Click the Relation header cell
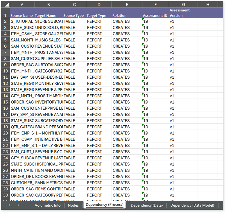The width and height of the screenshot is (226, 213). point(119,16)
